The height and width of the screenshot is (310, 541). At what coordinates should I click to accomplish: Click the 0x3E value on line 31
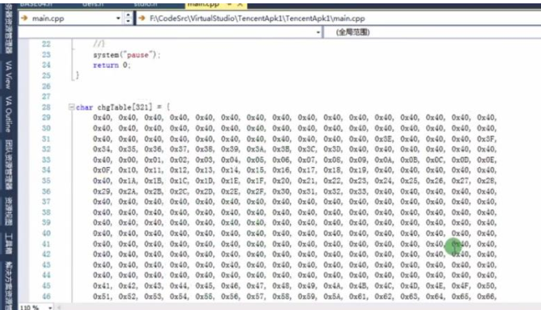pos(385,139)
